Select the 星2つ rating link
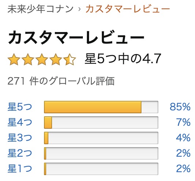This screenshot has height=181, width=195. (x=20, y=153)
